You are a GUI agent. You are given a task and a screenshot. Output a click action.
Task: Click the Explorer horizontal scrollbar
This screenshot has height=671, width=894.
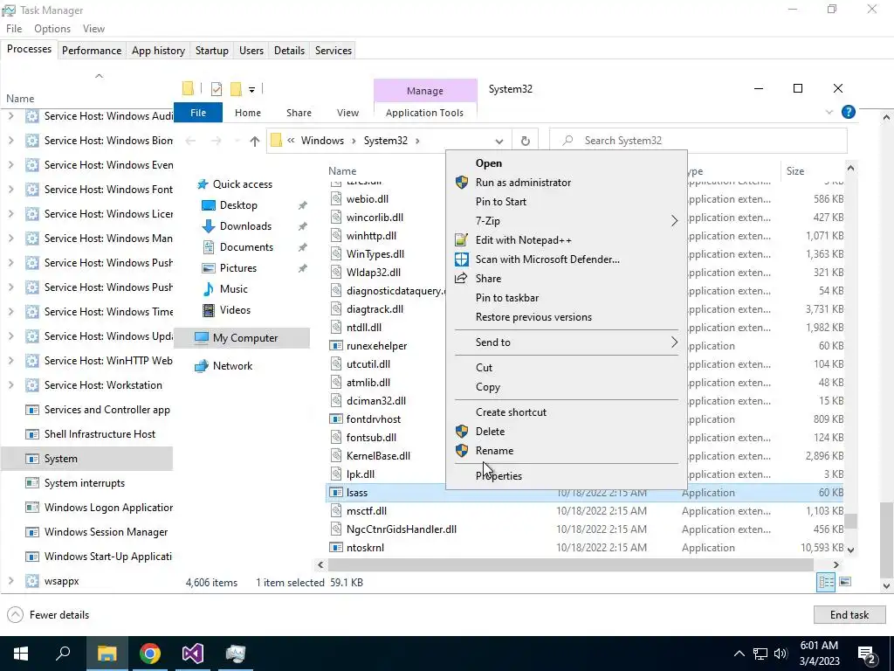[x=571, y=565]
